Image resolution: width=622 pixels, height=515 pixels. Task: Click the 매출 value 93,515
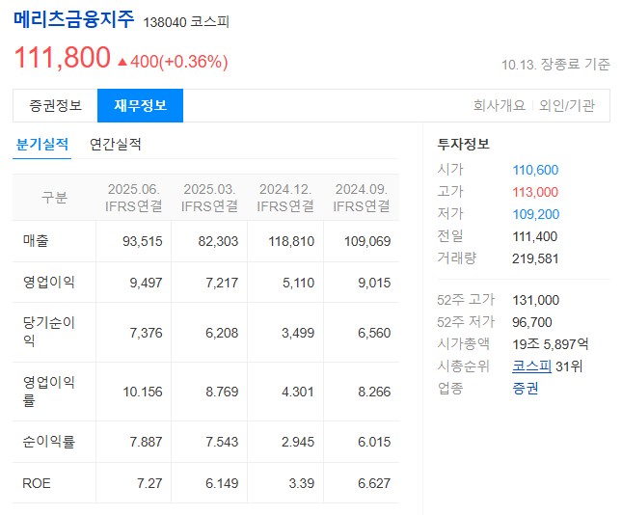point(143,241)
